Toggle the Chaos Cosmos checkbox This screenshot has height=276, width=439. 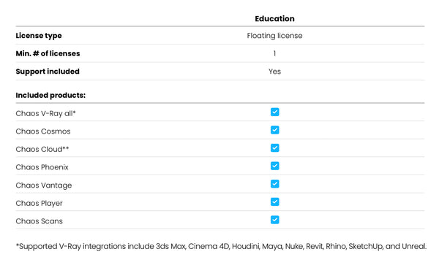(x=274, y=130)
